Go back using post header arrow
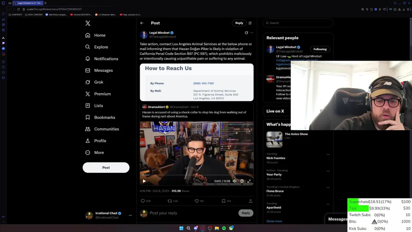This screenshot has height=232, width=412. point(142,23)
